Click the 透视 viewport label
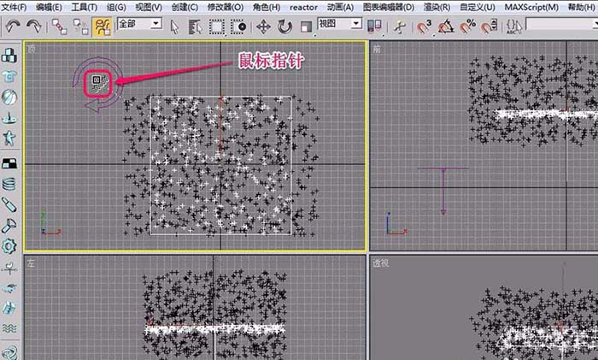598x360 pixels. 381,263
